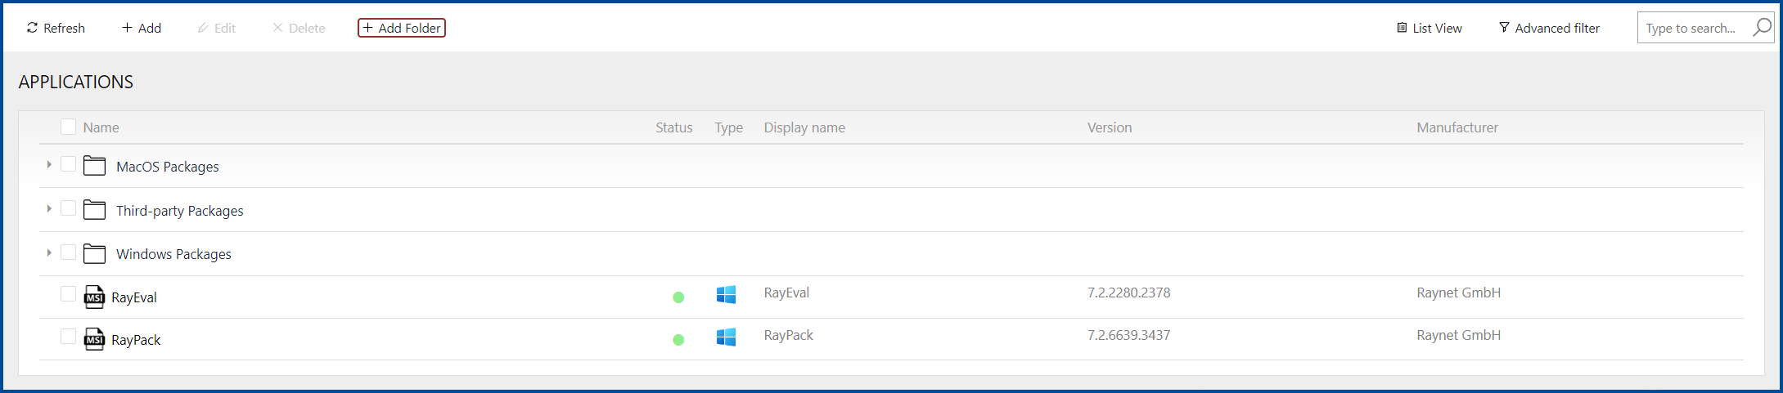Image resolution: width=1783 pixels, height=393 pixels.
Task: Click the Windows type icon for RayEval
Action: pos(726,295)
